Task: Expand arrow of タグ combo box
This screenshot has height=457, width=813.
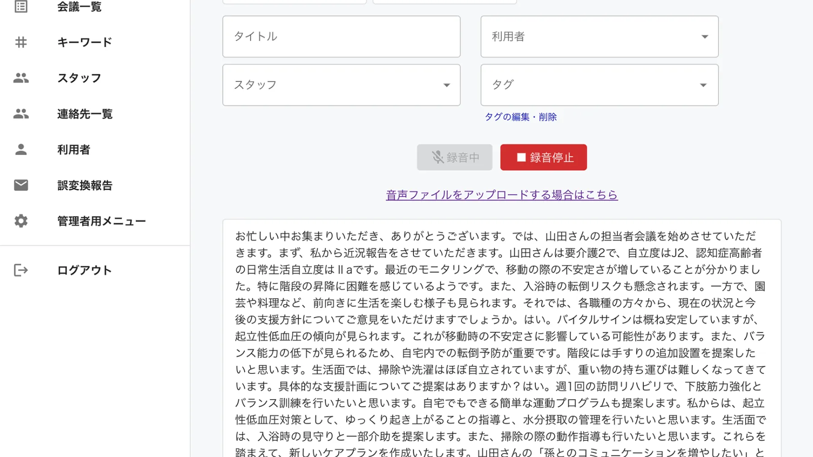Action: (x=703, y=85)
